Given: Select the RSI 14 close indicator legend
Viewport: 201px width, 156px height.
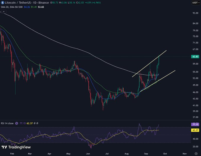Looking at the screenshot, I should (7, 123).
